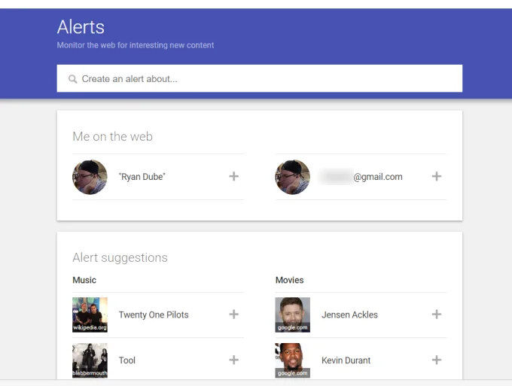Add Tool alert plus icon
512x386 pixels.
[x=233, y=360]
